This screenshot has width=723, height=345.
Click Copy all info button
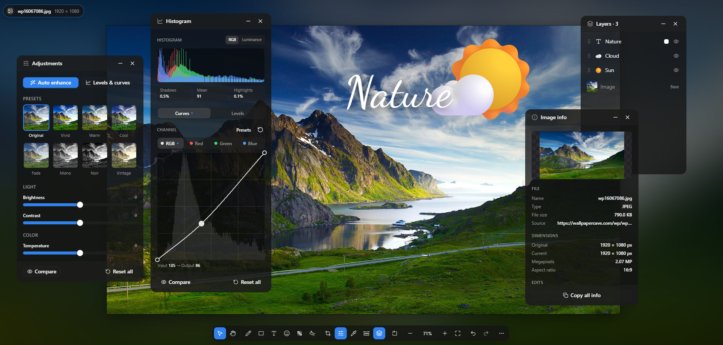pos(582,295)
